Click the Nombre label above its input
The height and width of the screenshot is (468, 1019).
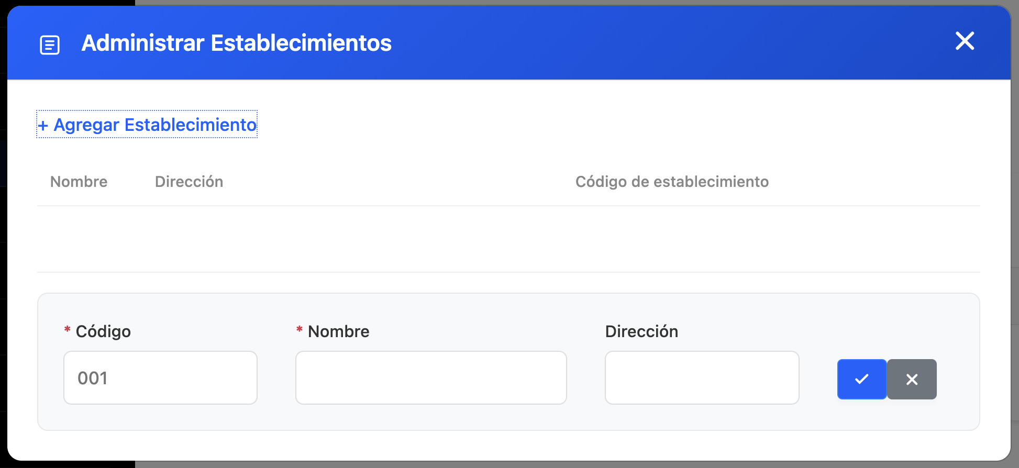tap(338, 331)
